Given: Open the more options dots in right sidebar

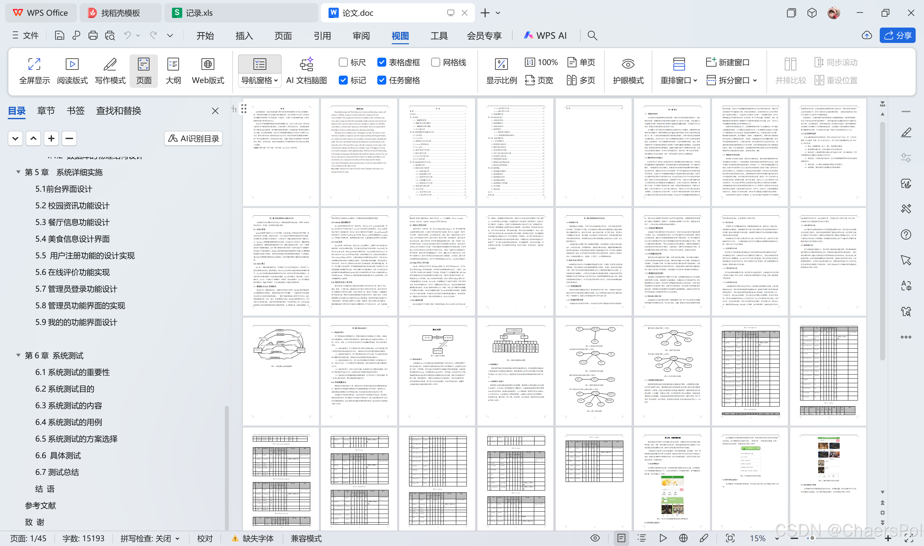Looking at the screenshot, I should [906, 337].
